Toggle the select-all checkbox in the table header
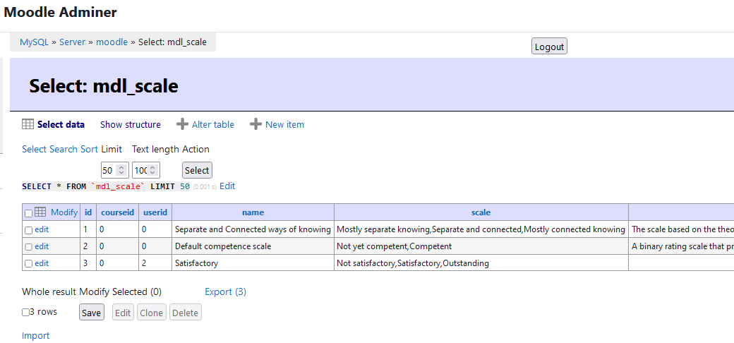The width and height of the screenshot is (734, 343). (x=28, y=213)
